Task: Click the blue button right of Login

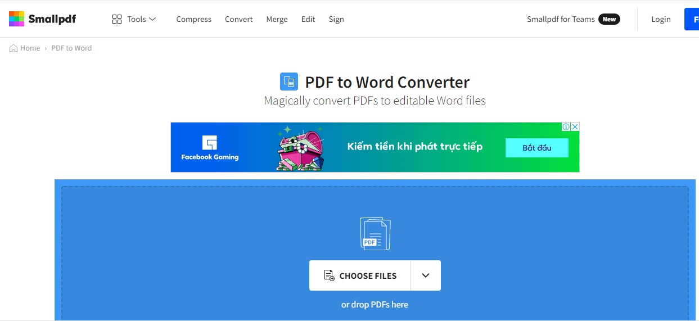Action: (x=692, y=19)
